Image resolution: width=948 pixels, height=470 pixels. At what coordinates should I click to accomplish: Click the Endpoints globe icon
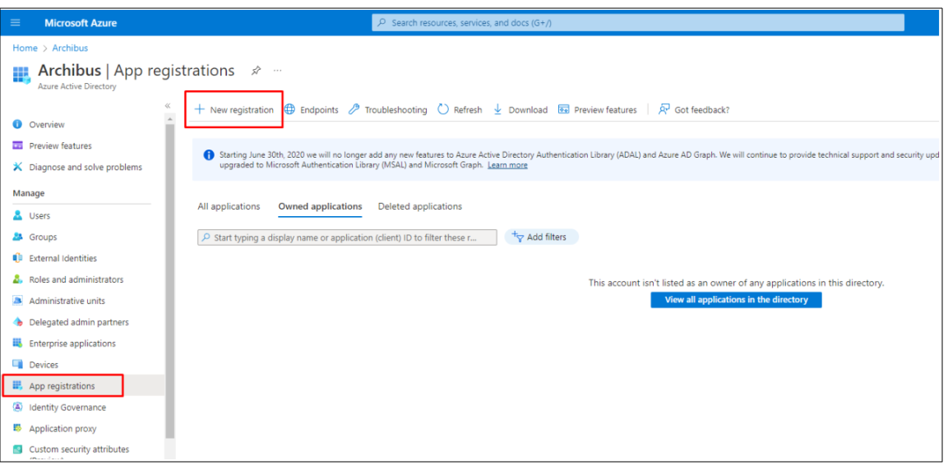click(289, 109)
